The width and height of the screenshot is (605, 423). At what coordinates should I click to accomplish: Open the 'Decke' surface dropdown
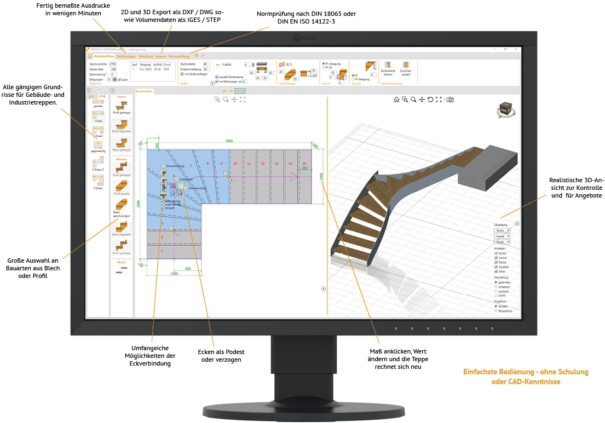point(502,241)
